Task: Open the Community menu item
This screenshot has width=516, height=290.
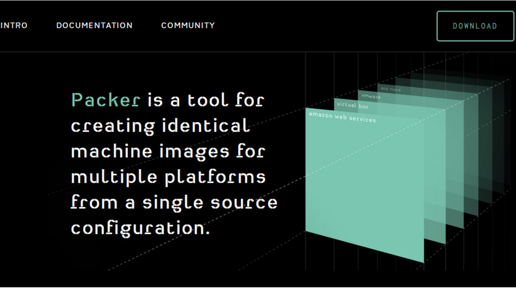Action: (188, 25)
